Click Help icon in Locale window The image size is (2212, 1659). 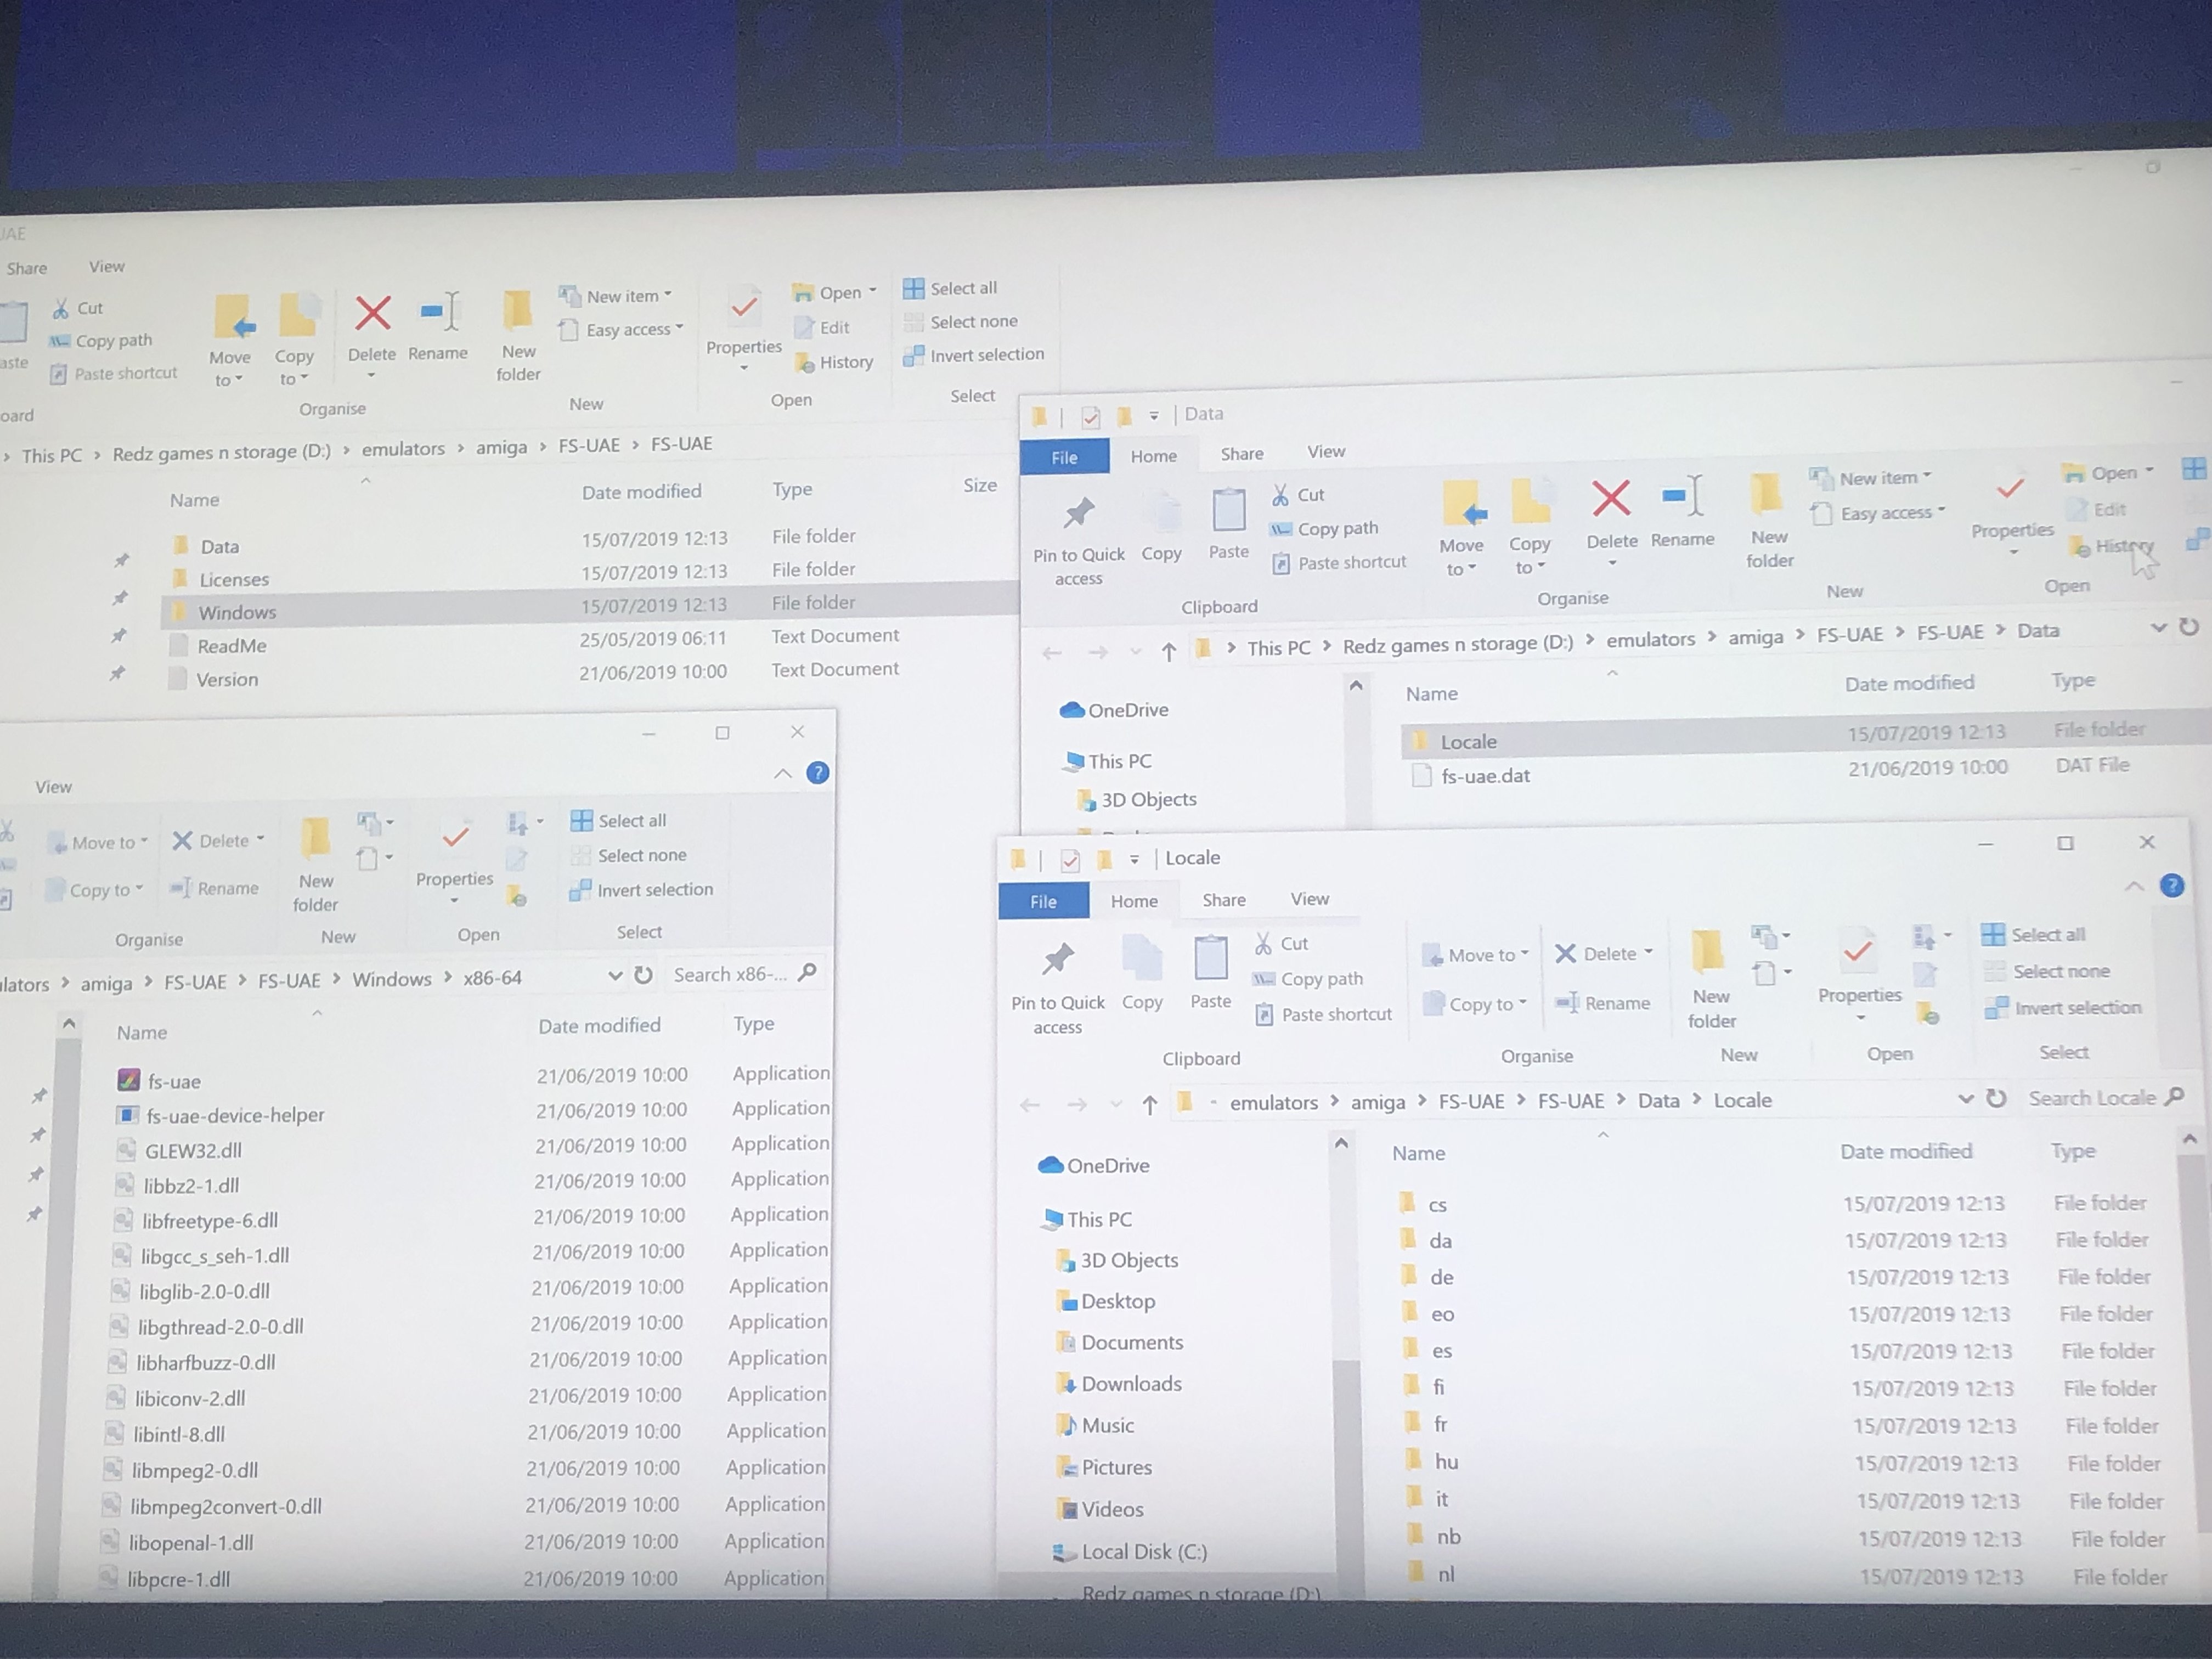(2171, 885)
